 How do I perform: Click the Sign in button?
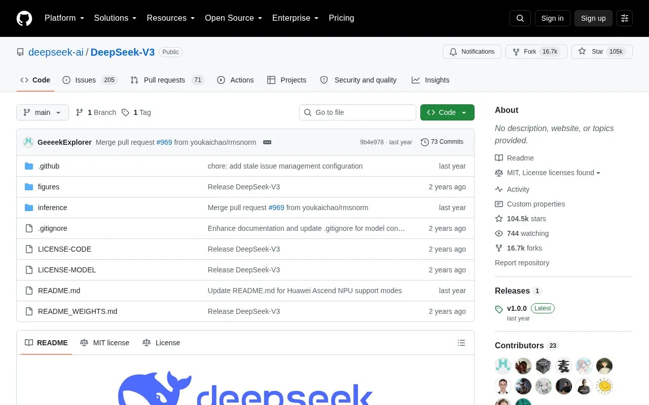(553, 18)
